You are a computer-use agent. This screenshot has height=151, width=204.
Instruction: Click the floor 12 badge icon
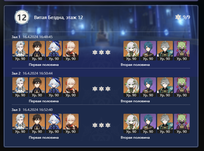pos(22,17)
